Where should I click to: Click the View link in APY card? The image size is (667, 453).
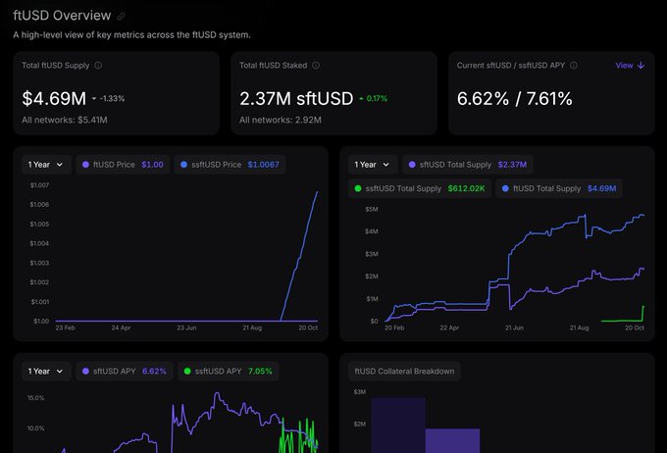tap(624, 65)
